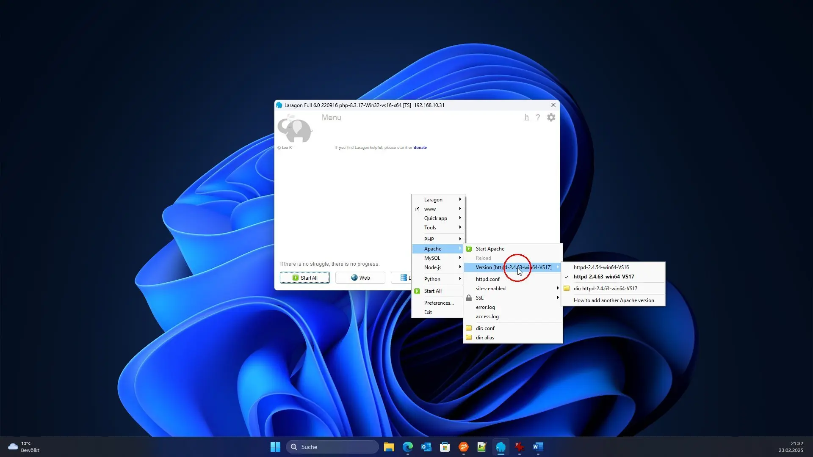This screenshot has height=457, width=813.
Task: Click external link icon next to www
Action: point(417,209)
